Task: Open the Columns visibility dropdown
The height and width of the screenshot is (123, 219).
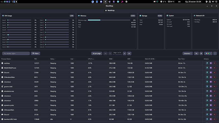Action: [188, 53]
